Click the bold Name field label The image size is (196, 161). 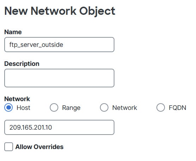click(13, 32)
